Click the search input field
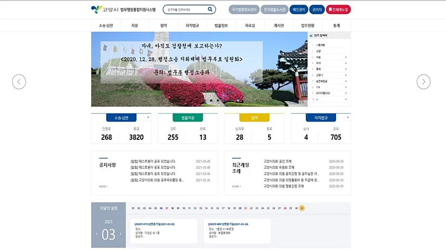Screen dimensions: 446x251 pyautogui.click(x=185, y=9)
